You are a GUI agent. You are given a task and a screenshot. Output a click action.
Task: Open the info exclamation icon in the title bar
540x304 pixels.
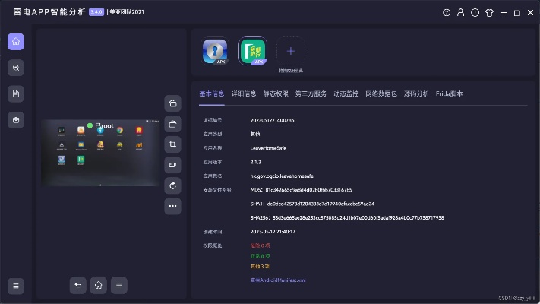pyautogui.click(x=475, y=13)
